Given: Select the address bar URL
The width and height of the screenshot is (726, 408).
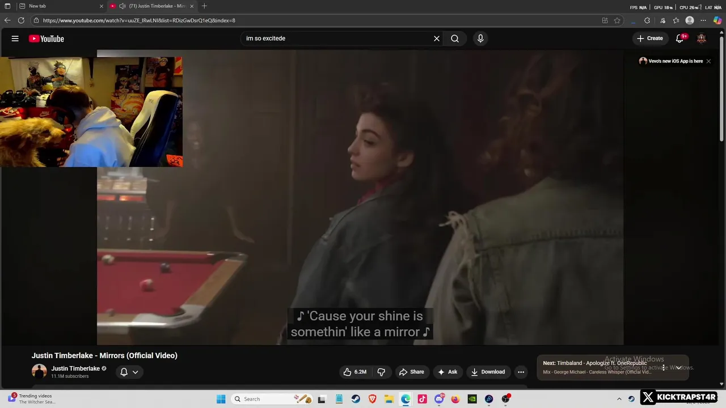Looking at the screenshot, I should (139, 20).
